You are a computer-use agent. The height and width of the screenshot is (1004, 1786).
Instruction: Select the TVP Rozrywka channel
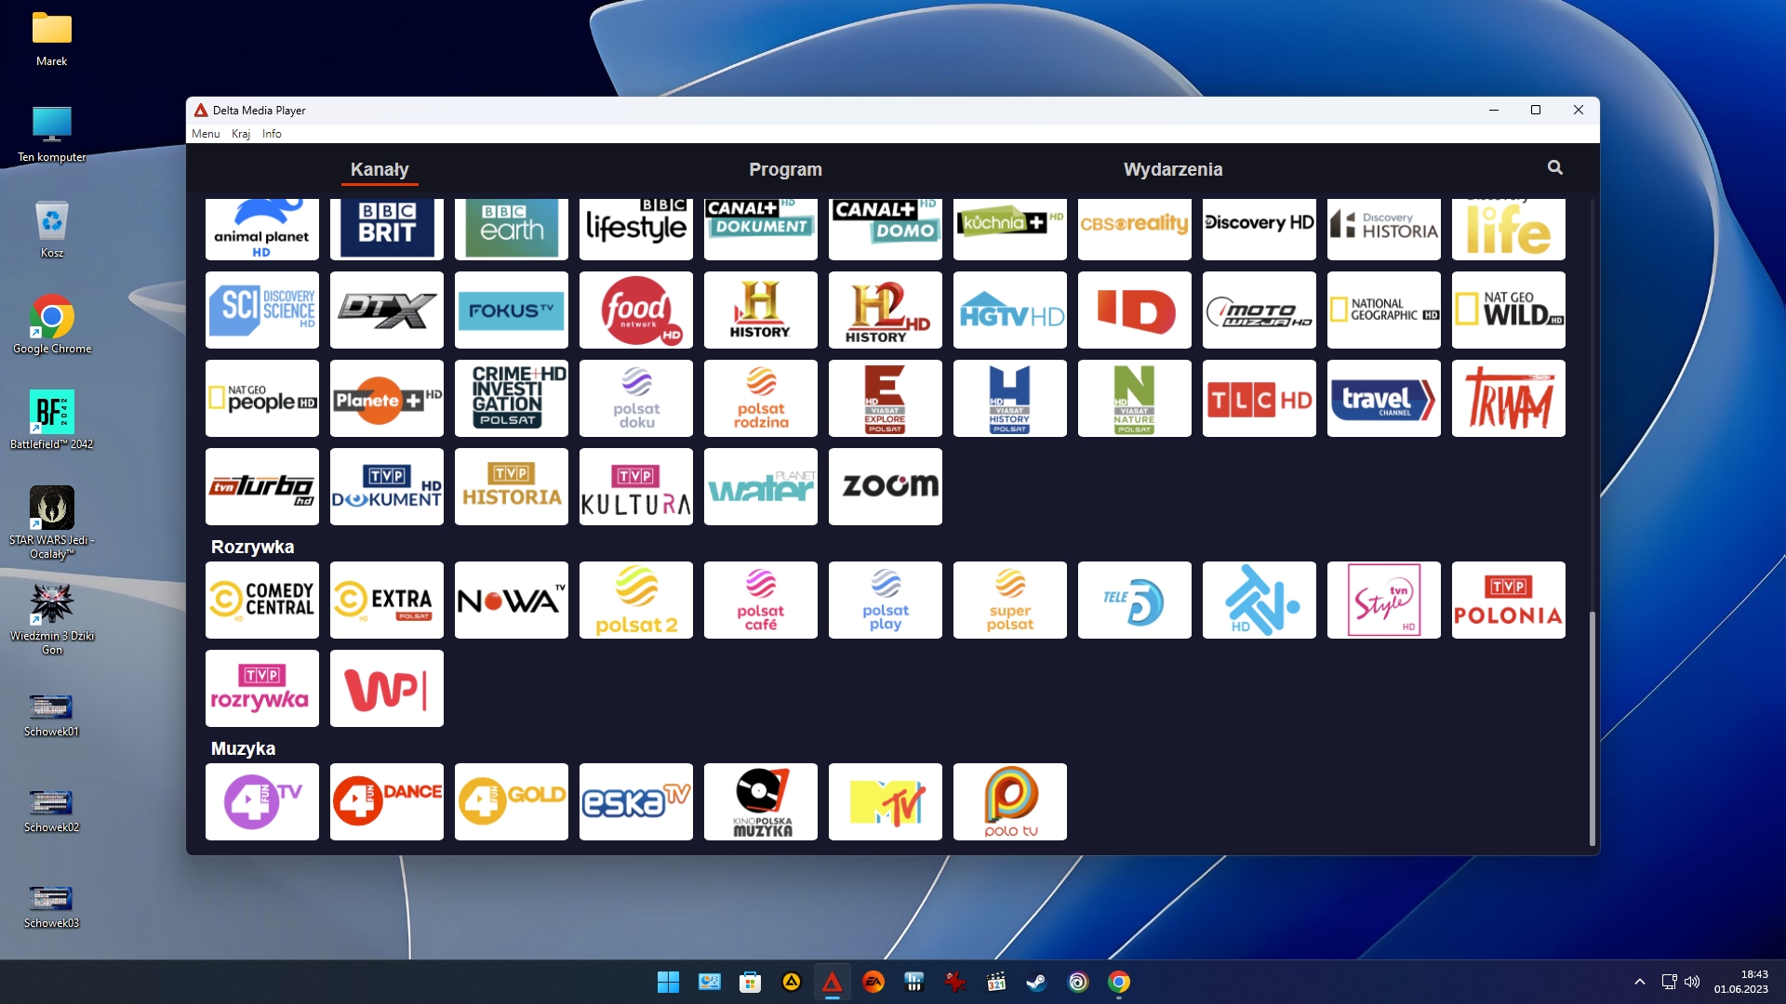261,688
